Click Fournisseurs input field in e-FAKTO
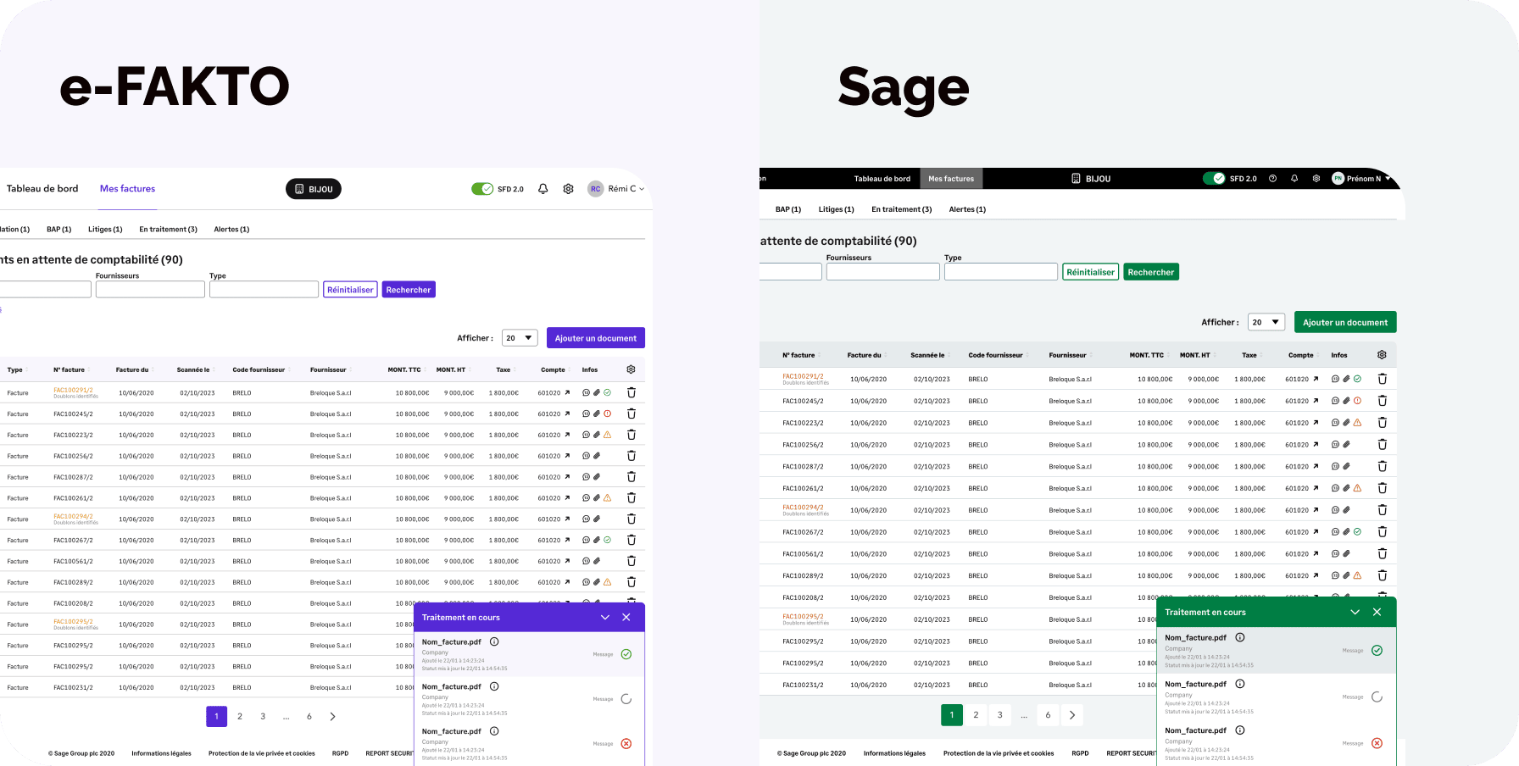 [x=150, y=290]
